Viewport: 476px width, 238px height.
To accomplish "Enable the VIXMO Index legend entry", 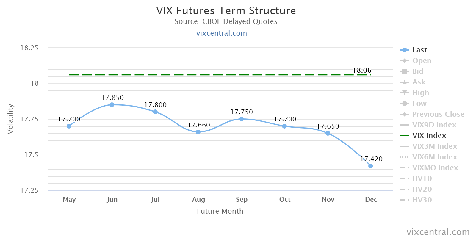I will [435, 168].
